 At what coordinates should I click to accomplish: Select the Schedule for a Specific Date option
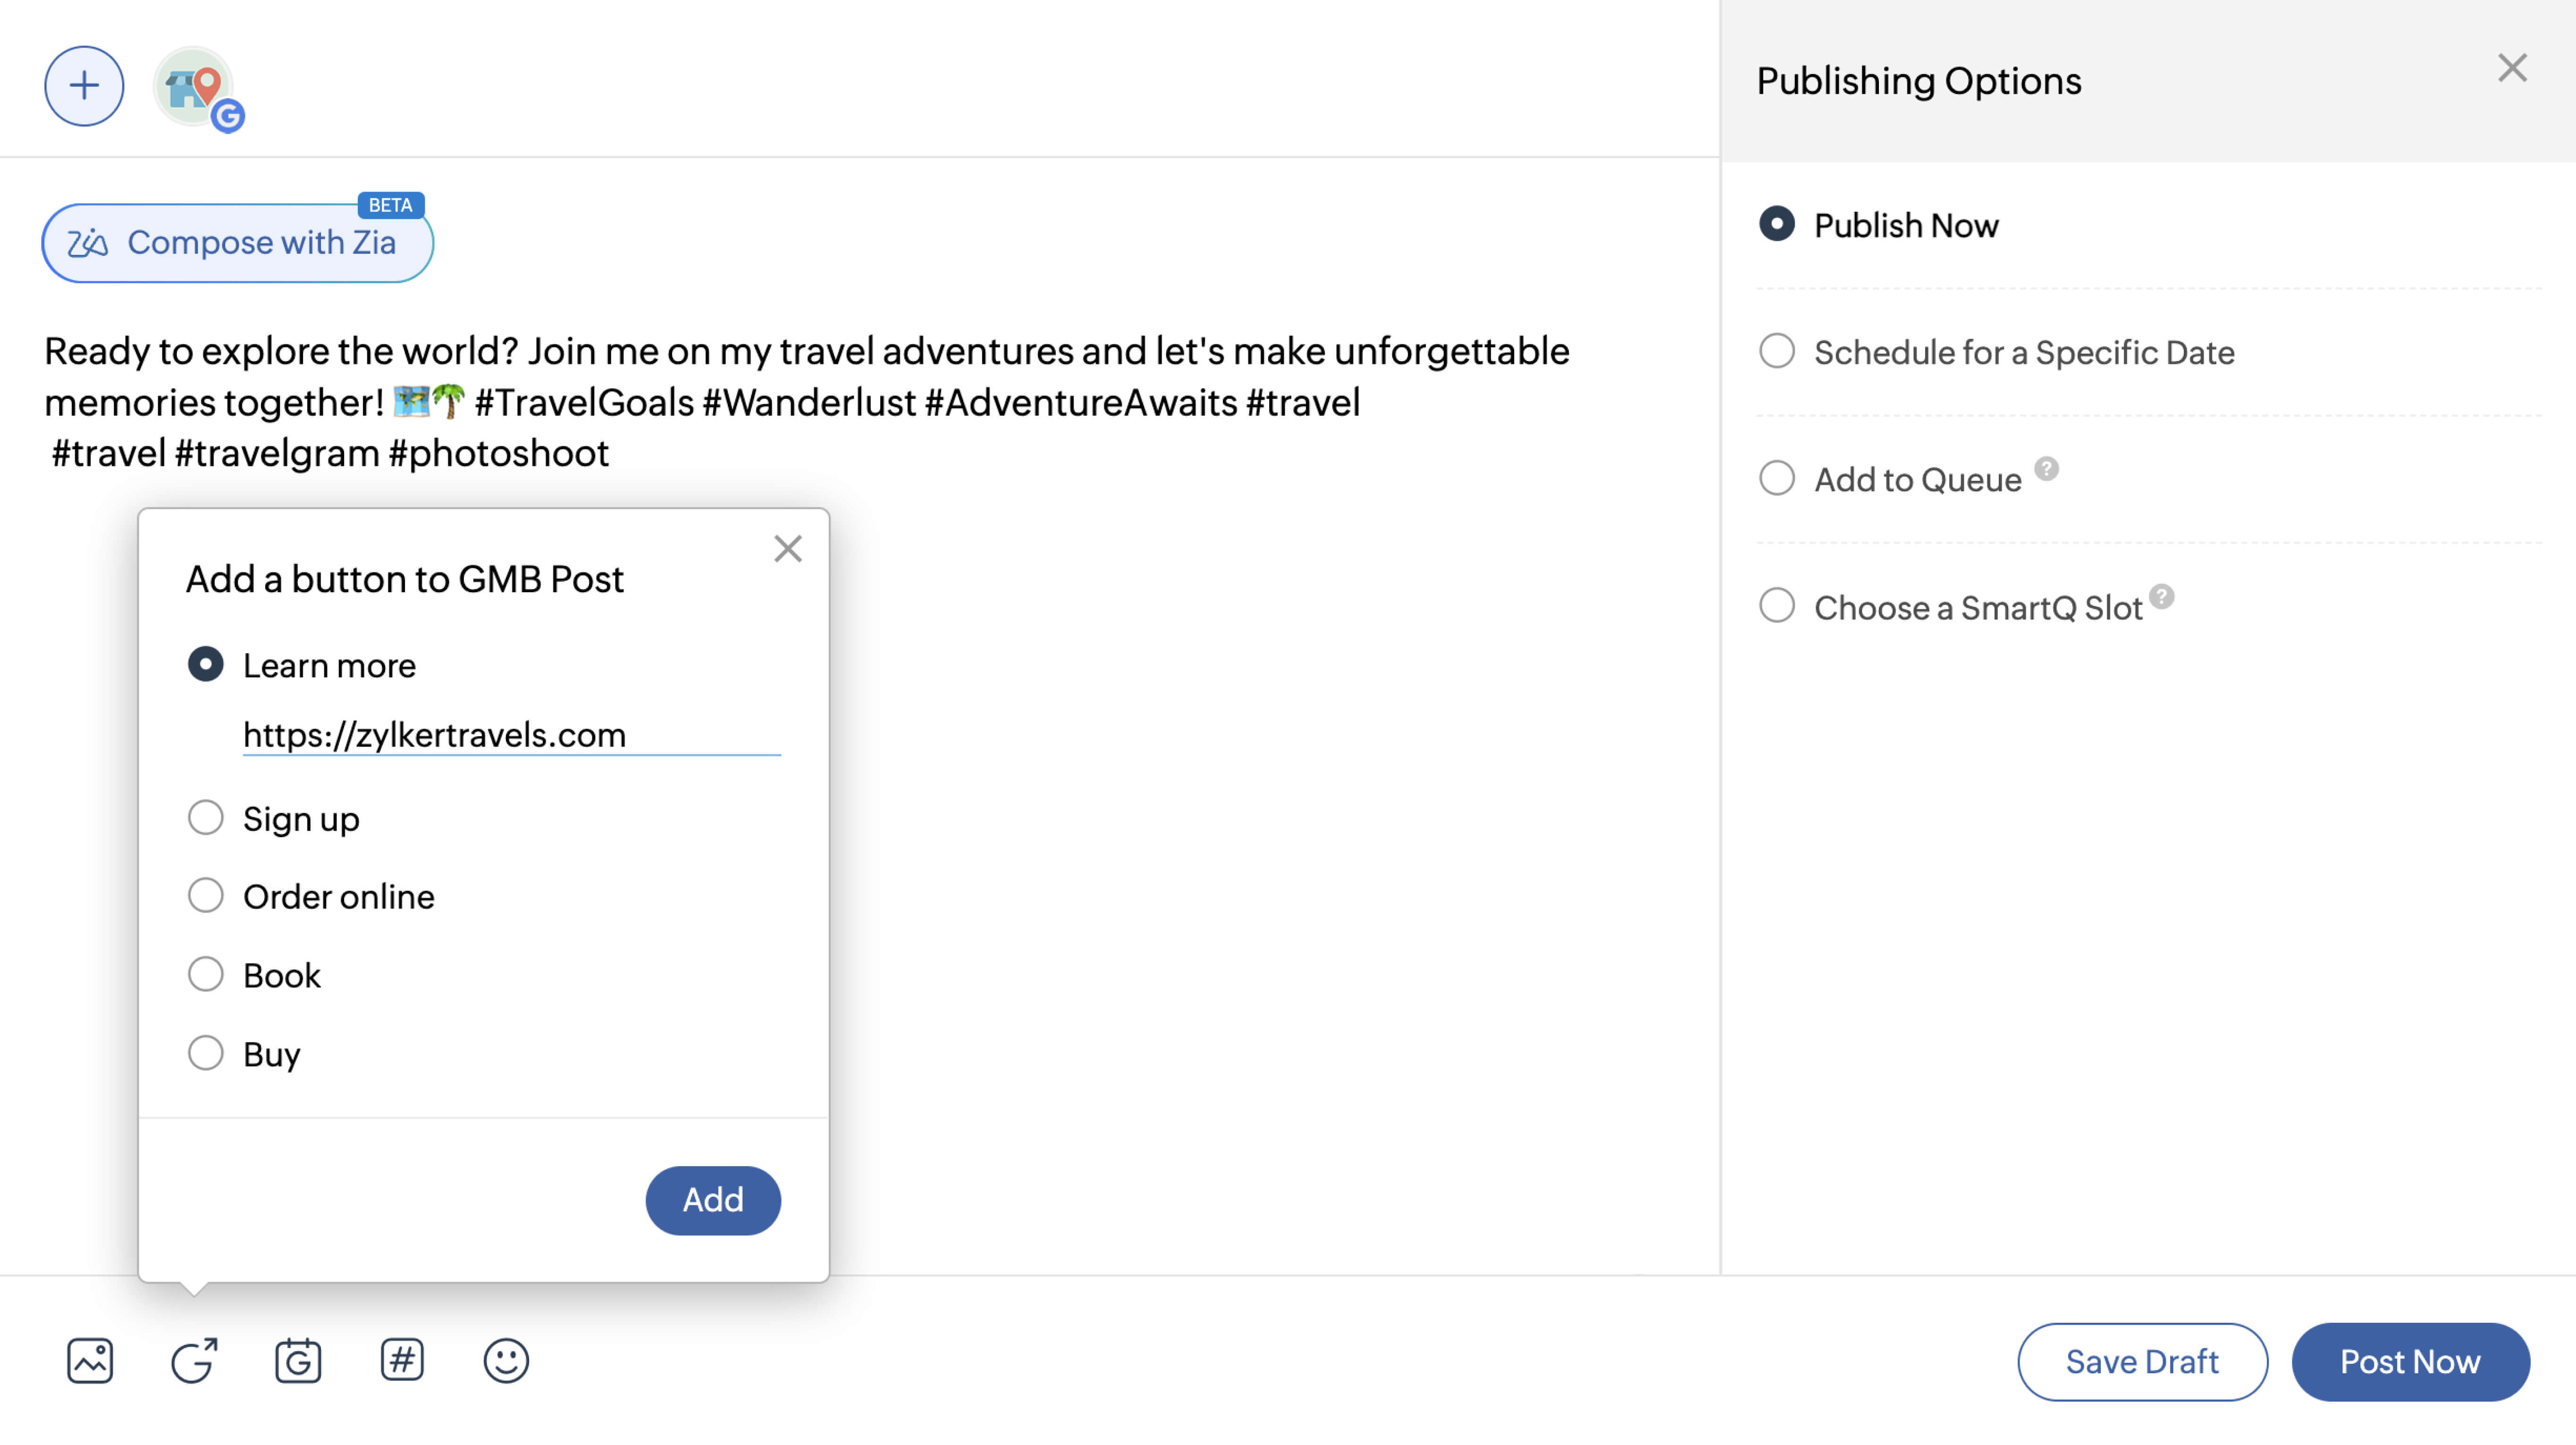click(x=1776, y=350)
